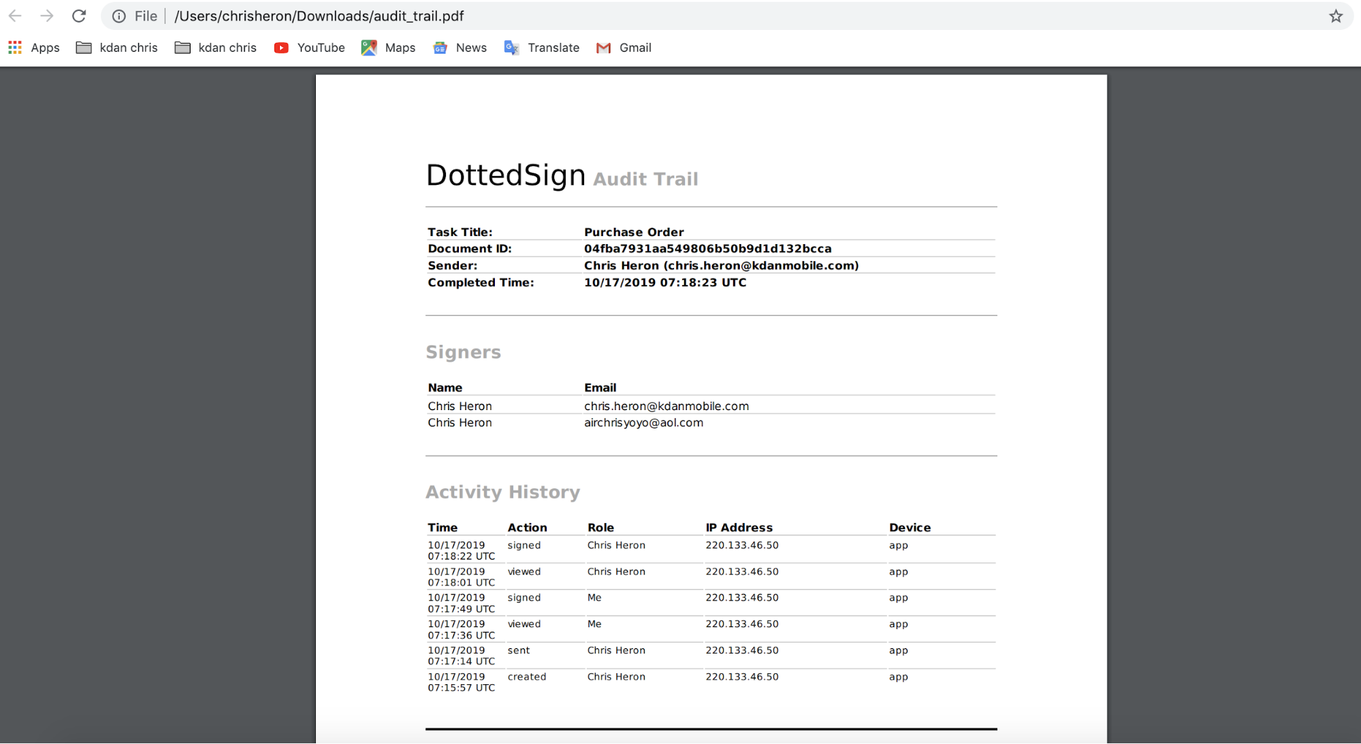1361x744 pixels.
Task: Click the page refresh/reload icon
Action: coord(78,16)
